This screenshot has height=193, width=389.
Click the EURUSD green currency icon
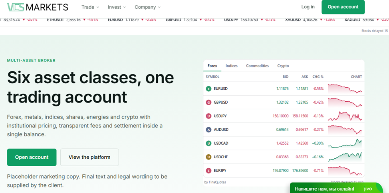(x=208, y=89)
